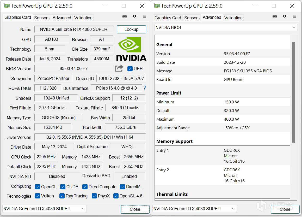Click Memory Support Entry 1 row
The height and width of the screenshot is (217, 302).
(223, 156)
